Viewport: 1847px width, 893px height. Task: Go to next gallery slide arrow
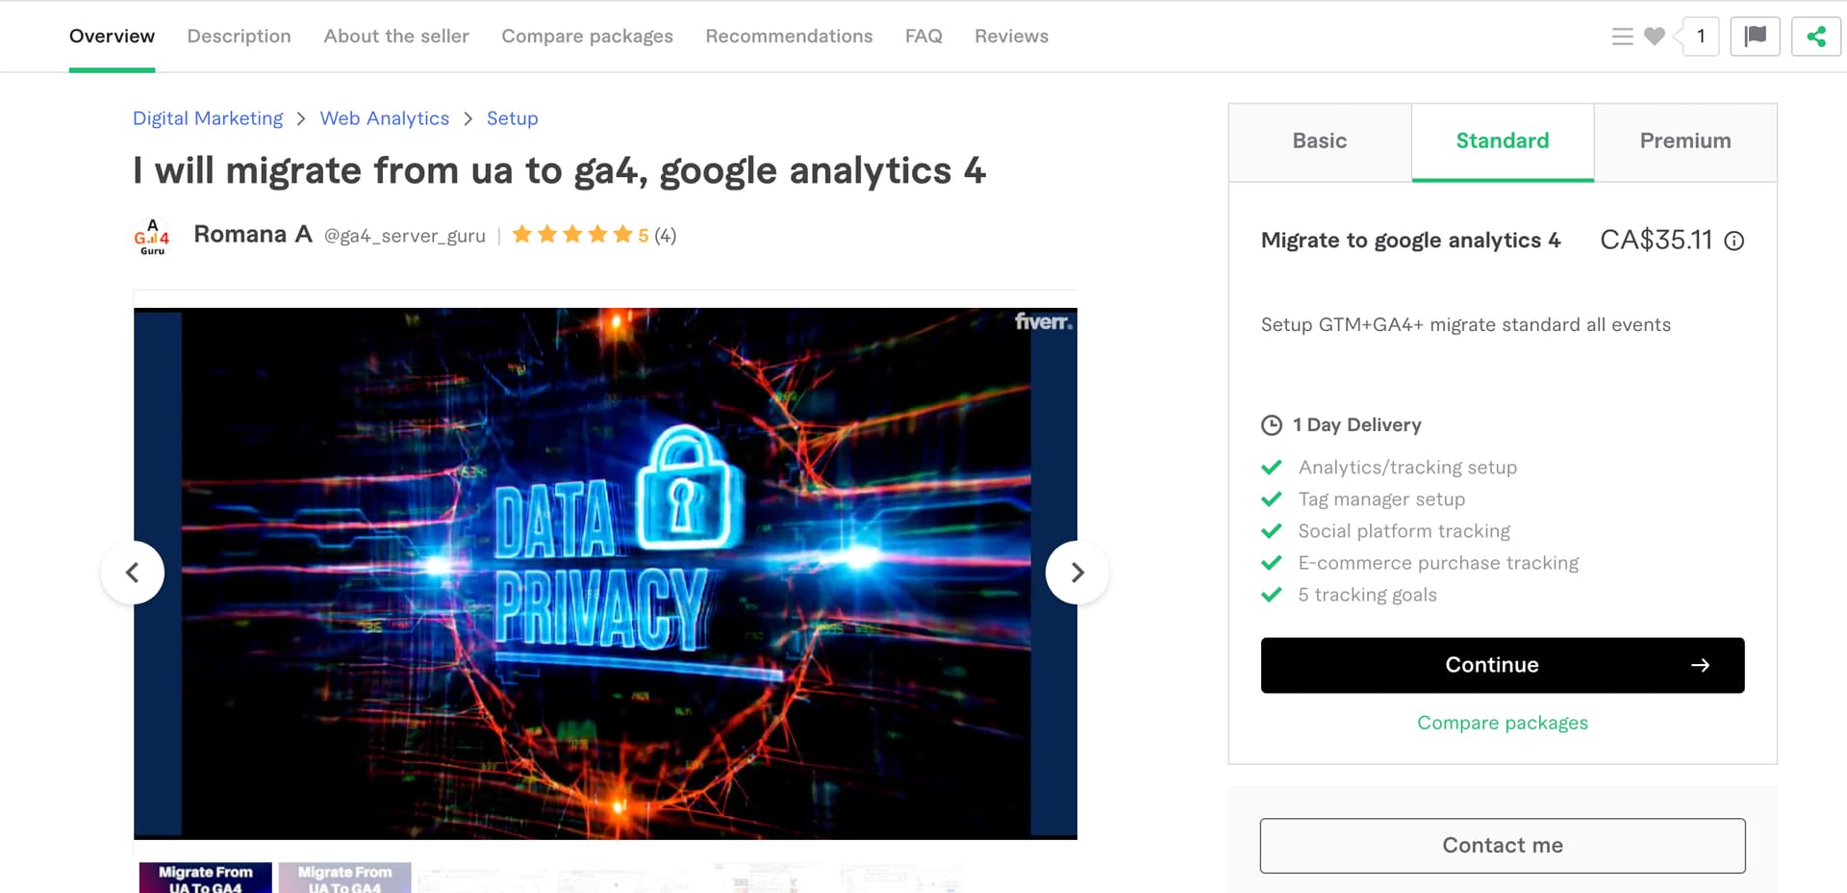(x=1077, y=573)
